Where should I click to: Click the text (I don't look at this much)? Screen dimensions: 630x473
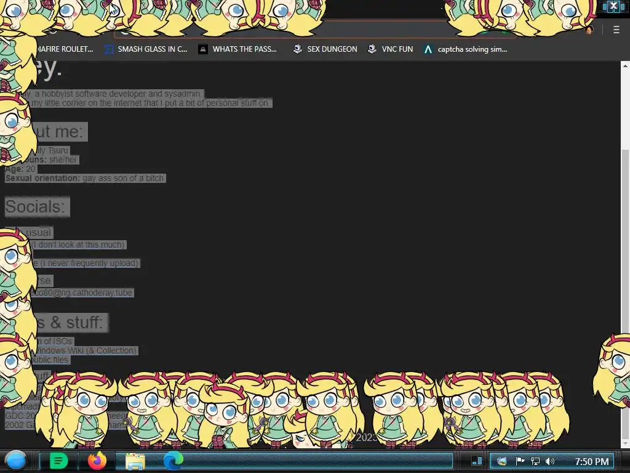[x=78, y=245]
